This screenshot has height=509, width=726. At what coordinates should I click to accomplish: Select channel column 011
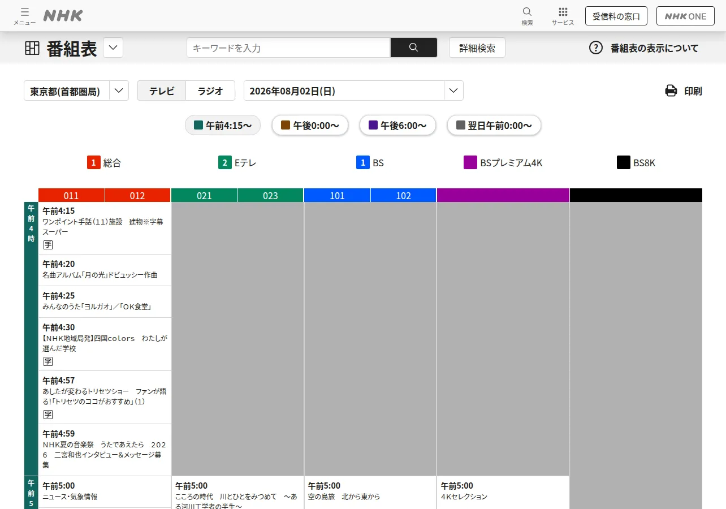71,195
